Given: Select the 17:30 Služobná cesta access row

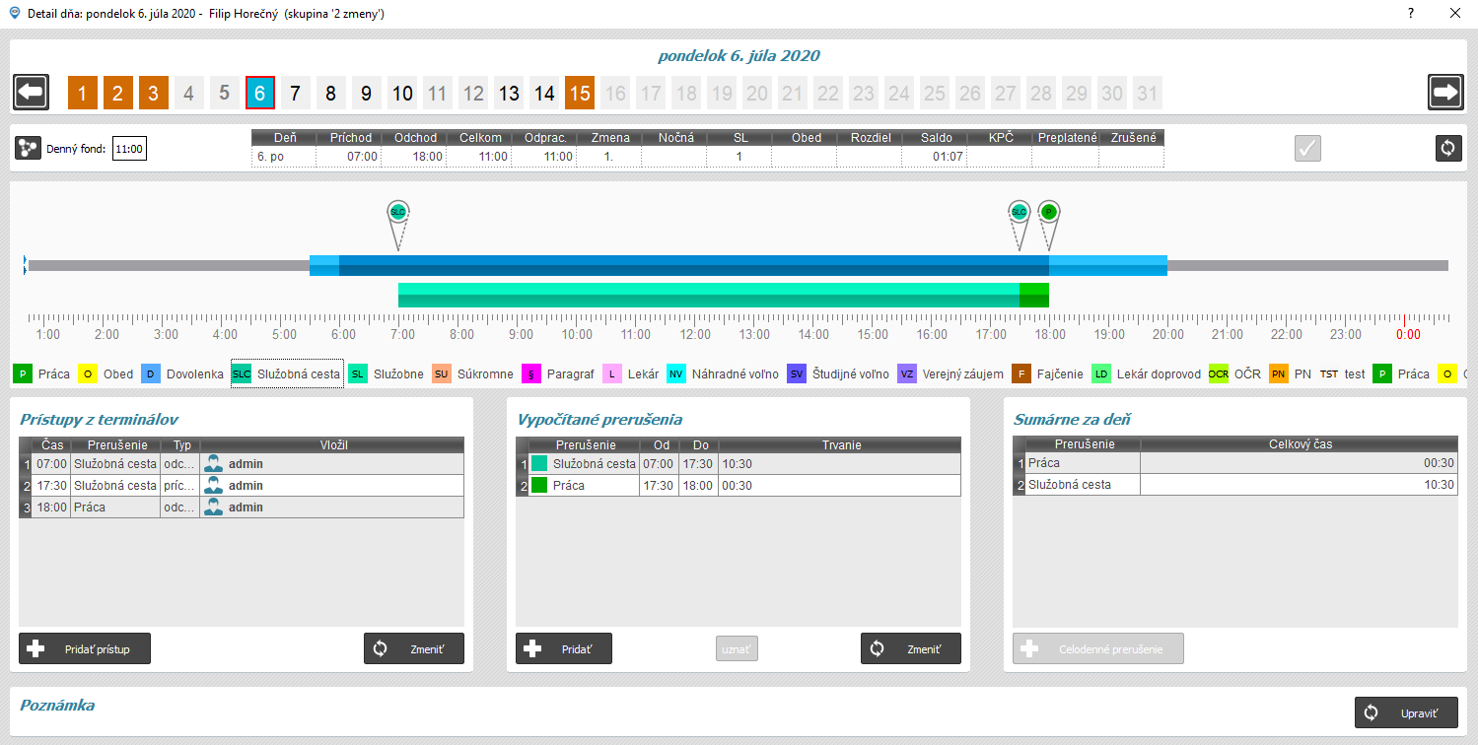Looking at the screenshot, I should [x=242, y=485].
